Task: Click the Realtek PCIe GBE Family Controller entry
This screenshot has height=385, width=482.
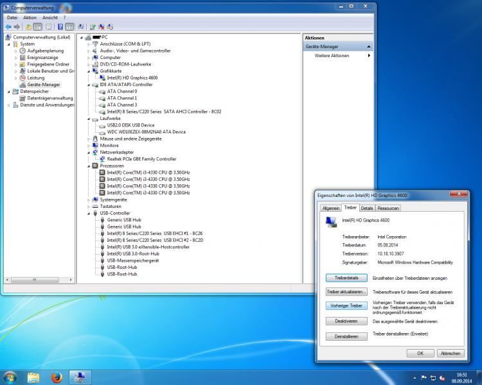Action: [141, 159]
